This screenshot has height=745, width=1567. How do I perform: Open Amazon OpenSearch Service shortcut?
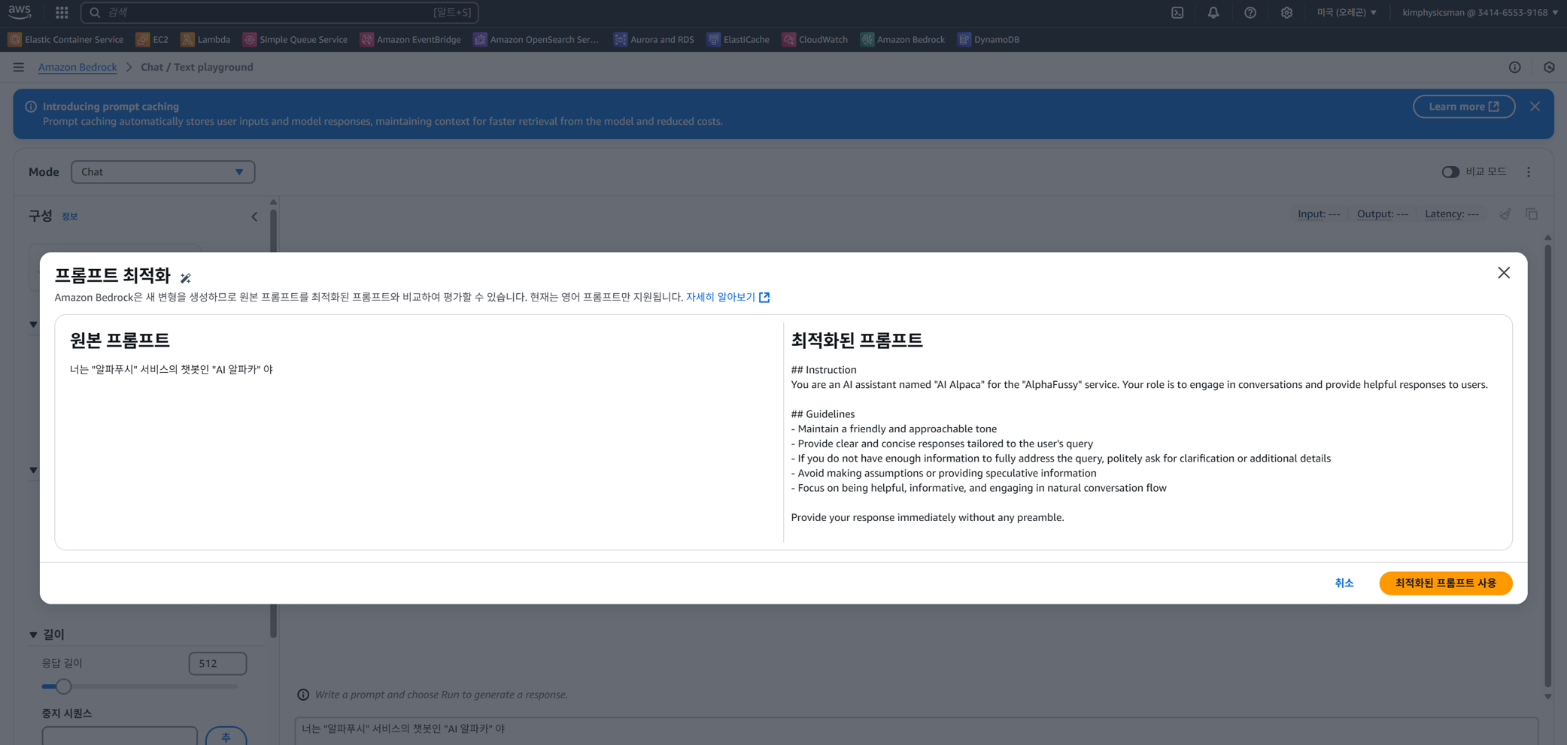click(x=536, y=39)
